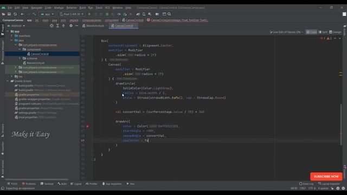Screen dimensions: 347x195
Task: Build project with the hammer icon
Action: click(34, 14)
